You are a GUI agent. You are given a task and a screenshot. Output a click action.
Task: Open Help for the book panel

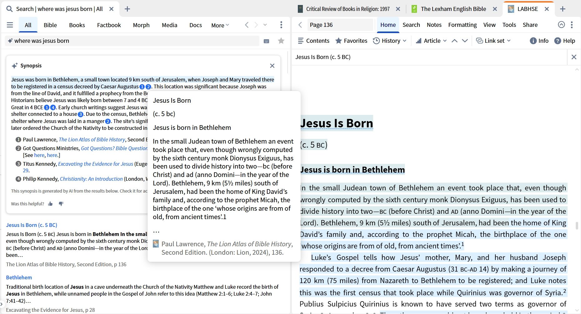(x=564, y=41)
